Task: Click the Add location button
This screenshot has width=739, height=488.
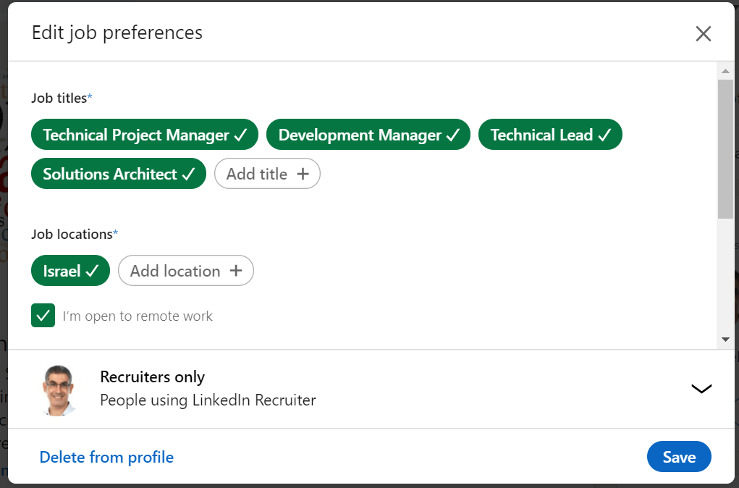Action: pos(185,271)
